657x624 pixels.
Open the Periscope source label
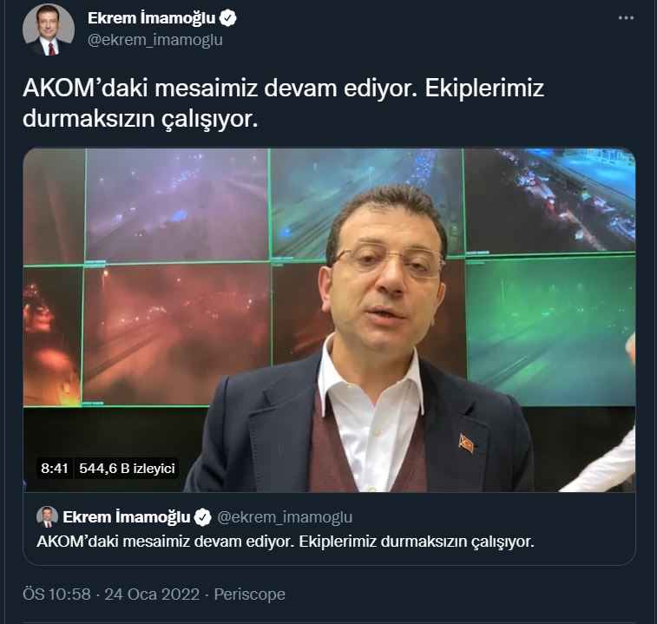tap(250, 594)
